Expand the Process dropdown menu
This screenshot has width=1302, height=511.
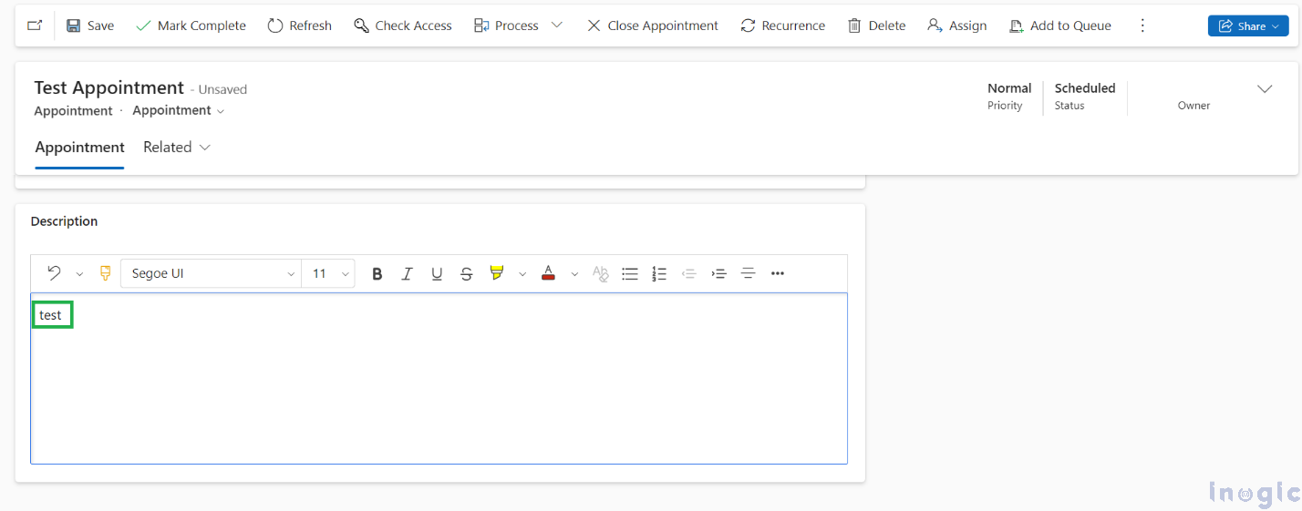557,26
